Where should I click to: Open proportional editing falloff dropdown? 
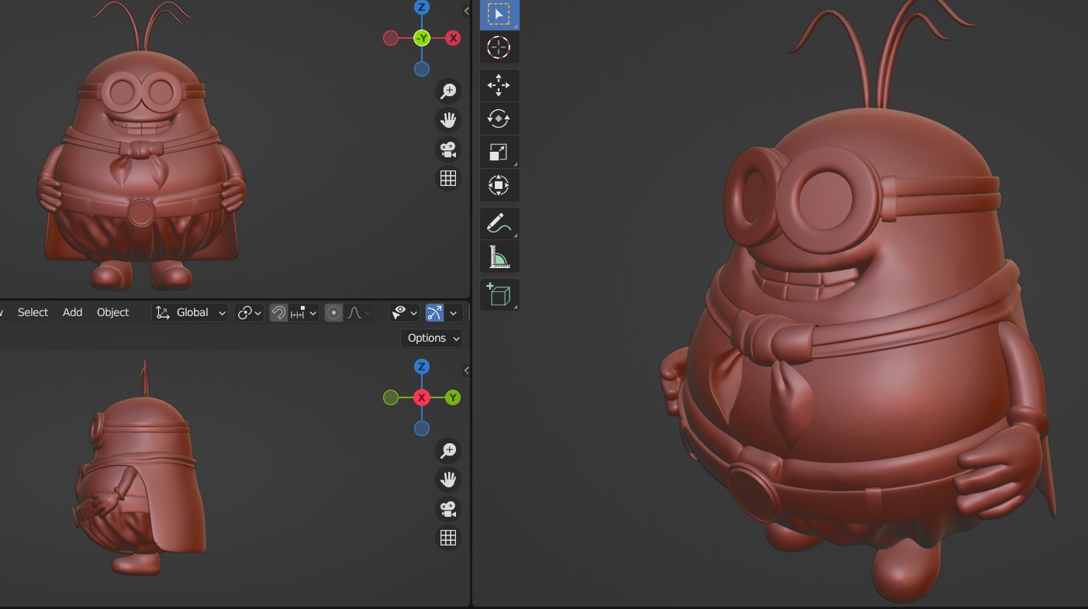tap(359, 313)
